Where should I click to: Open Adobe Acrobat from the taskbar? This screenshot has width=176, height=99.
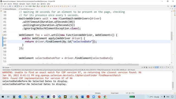click(88, 97)
